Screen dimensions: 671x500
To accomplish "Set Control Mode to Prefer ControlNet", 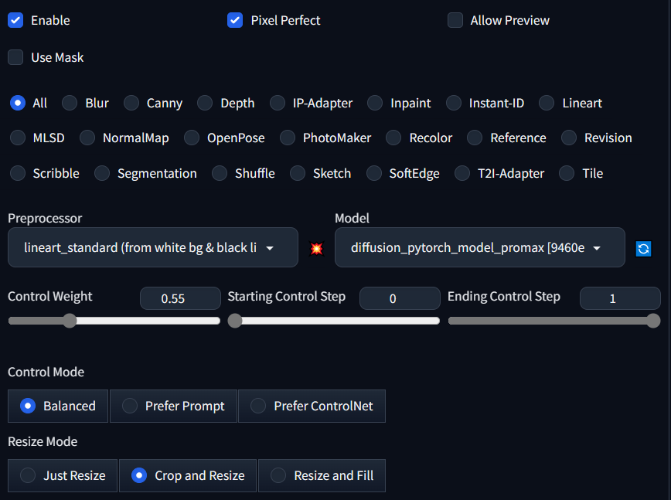I will tap(312, 406).
